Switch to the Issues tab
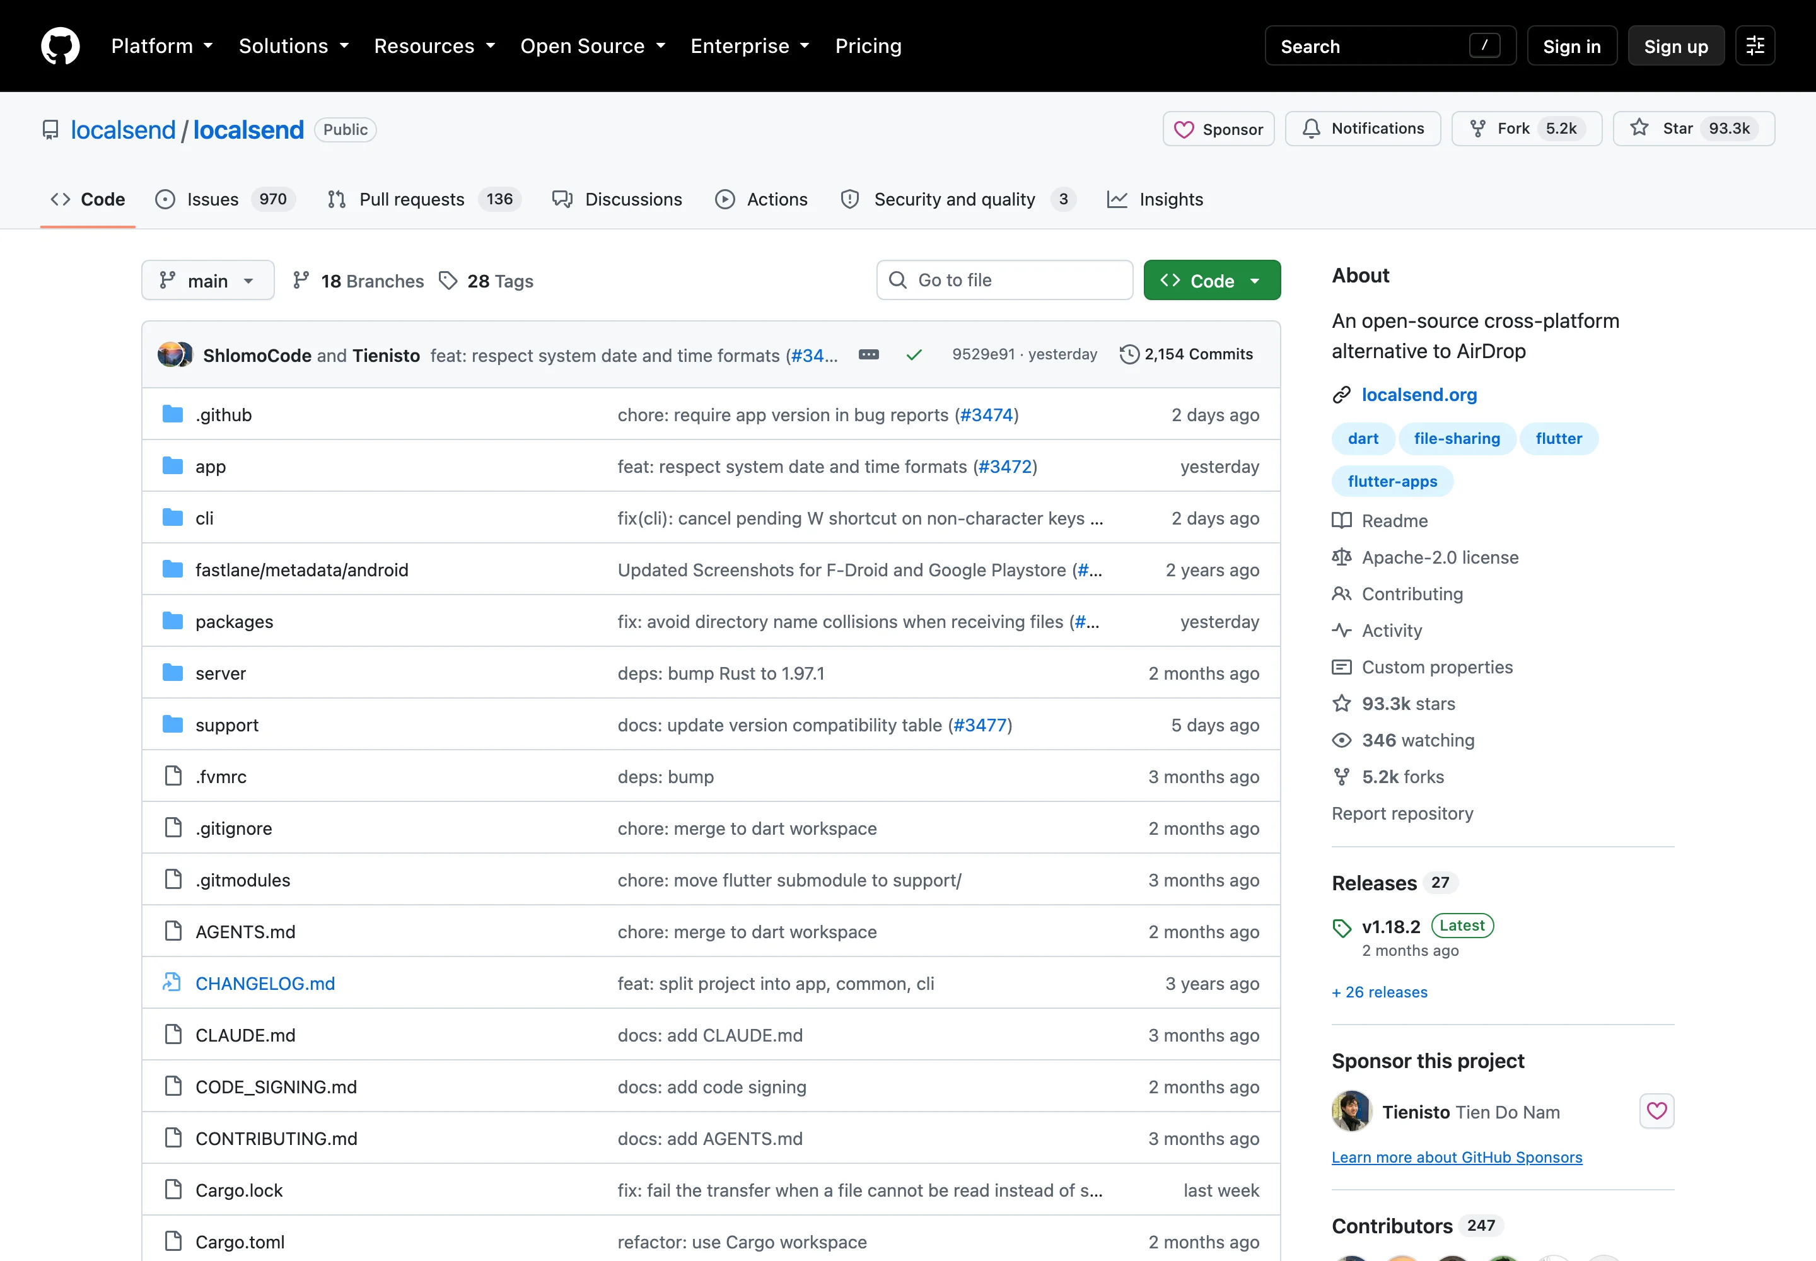 [x=225, y=199]
